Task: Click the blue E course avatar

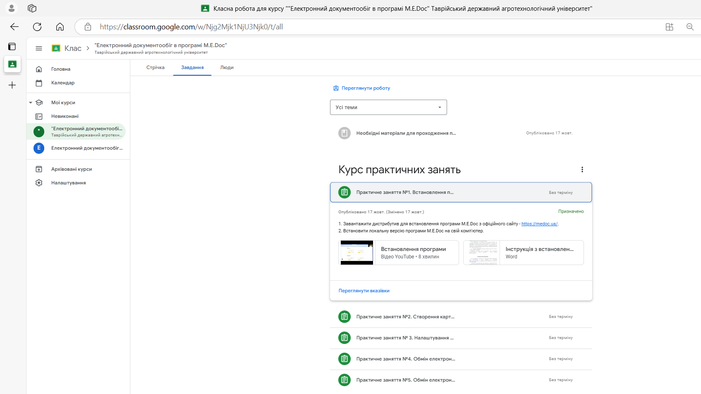Action: point(39,148)
